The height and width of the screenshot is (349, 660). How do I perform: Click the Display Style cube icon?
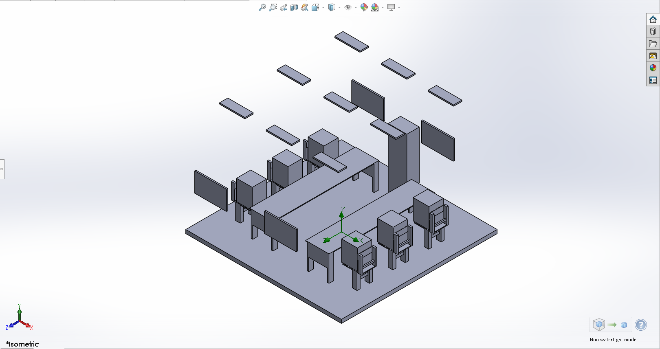pyautogui.click(x=332, y=7)
